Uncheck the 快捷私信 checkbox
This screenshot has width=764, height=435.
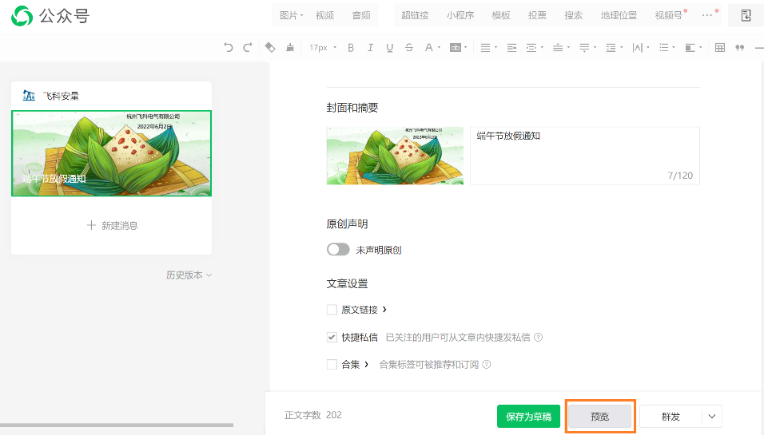click(x=332, y=338)
